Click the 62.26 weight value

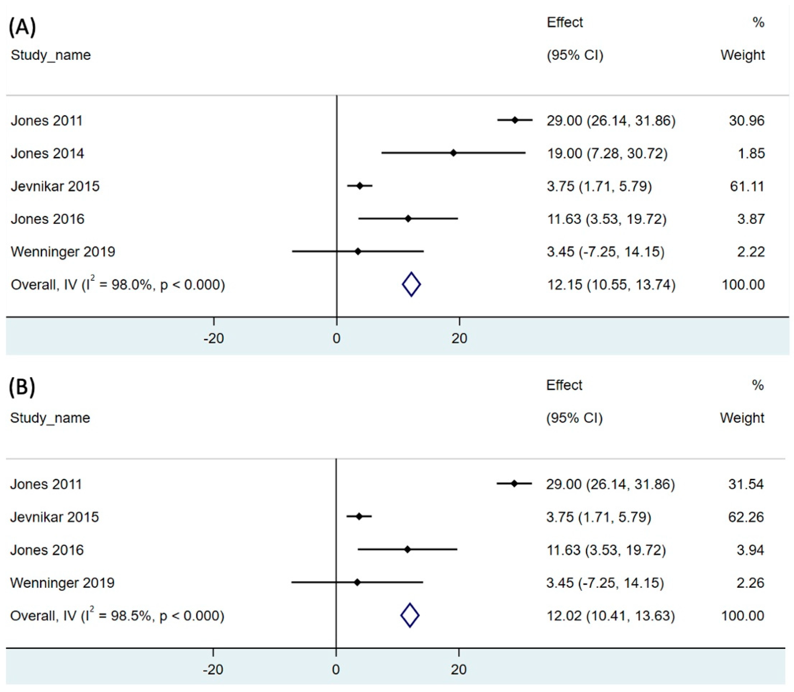point(746,517)
